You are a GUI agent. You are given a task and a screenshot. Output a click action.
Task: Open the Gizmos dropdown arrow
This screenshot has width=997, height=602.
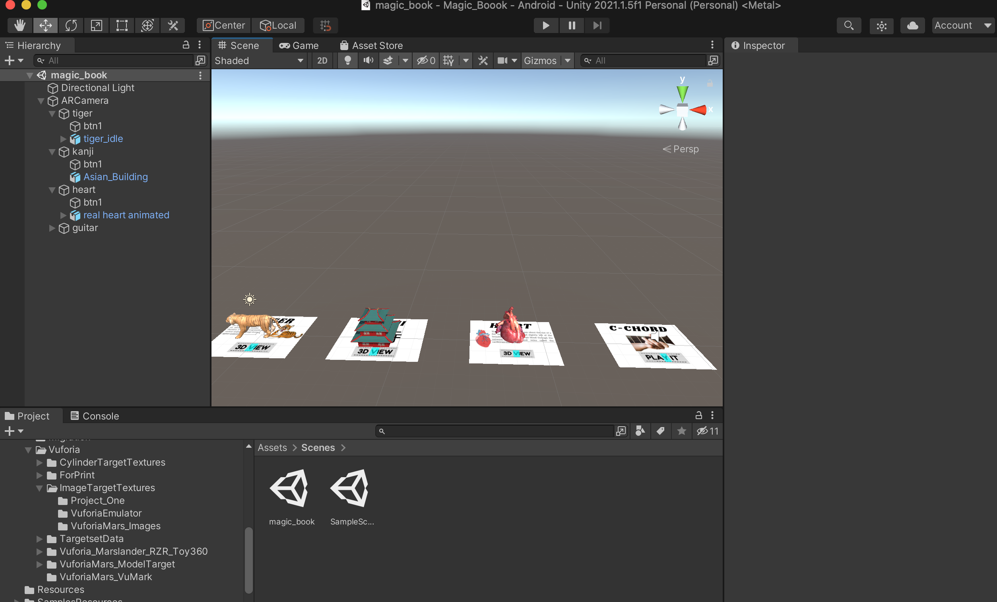click(x=568, y=61)
